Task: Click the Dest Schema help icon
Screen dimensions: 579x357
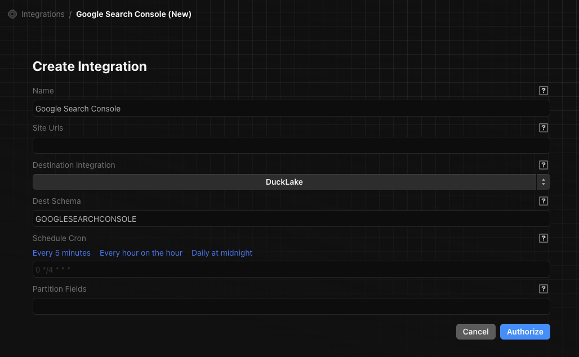Action: pos(543,201)
